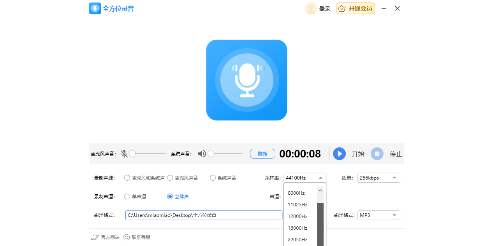Click the large microphone logo
The height and width of the screenshot is (246, 493).
[246, 80]
